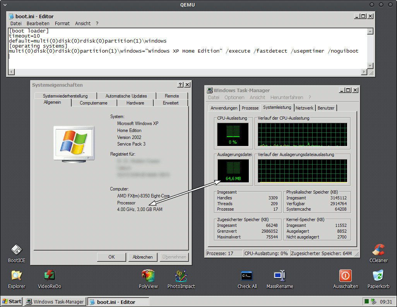Click the Editor vertical scrollbar up arrow

[x=370, y=31]
